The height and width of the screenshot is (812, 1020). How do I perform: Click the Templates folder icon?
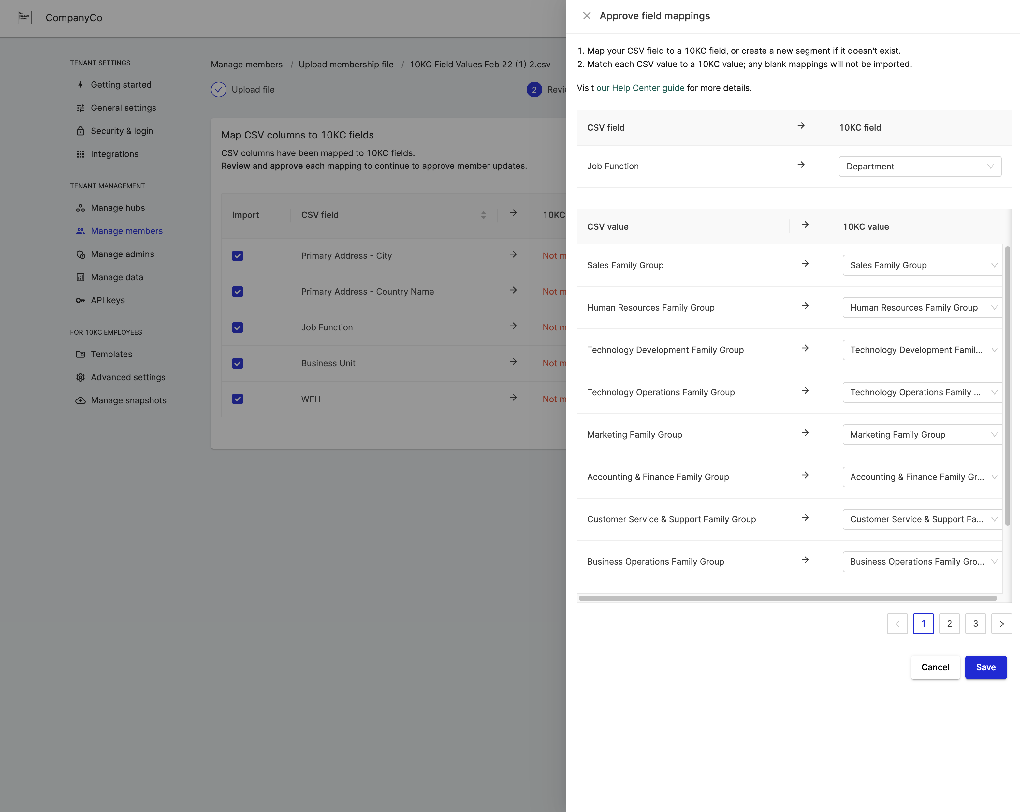80,354
